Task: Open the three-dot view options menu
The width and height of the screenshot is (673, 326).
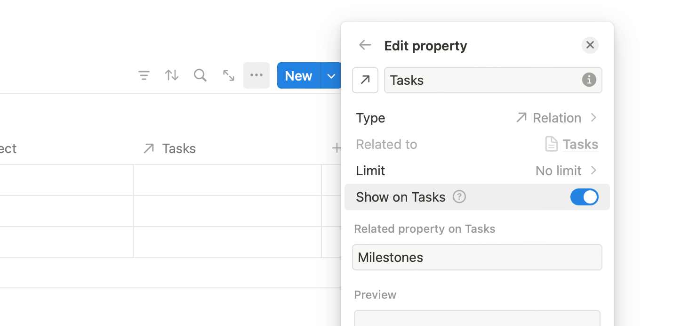Action: coord(256,75)
